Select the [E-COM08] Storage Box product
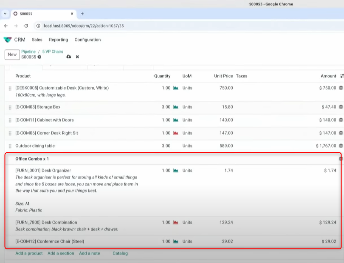The width and height of the screenshot is (344, 263). pyautogui.click(x=38, y=107)
